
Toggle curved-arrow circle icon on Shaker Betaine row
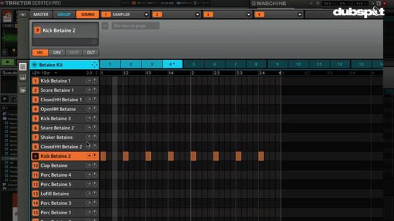click(x=89, y=138)
